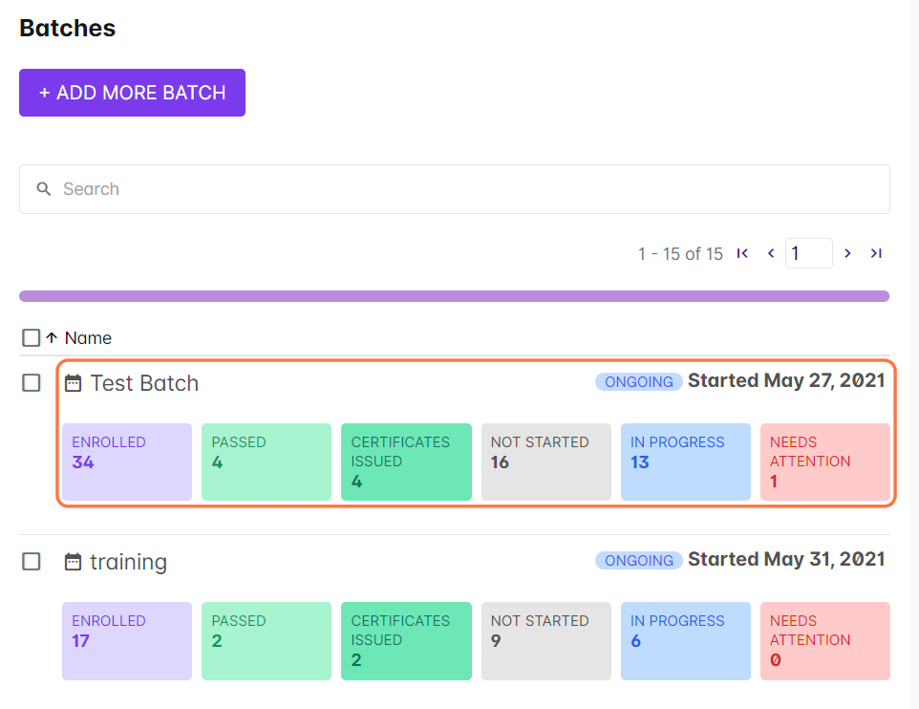The height and width of the screenshot is (709, 919).
Task: Go to the first page of batches
Action: [742, 253]
